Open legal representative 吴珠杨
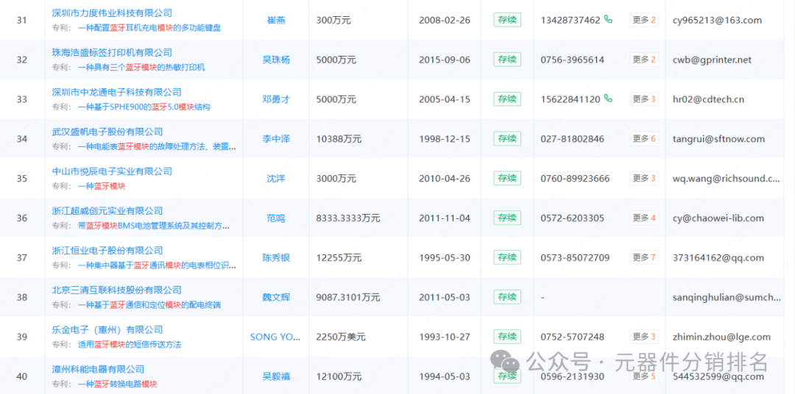Viewport: 795px width, 394px height. click(x=276, y=60)
